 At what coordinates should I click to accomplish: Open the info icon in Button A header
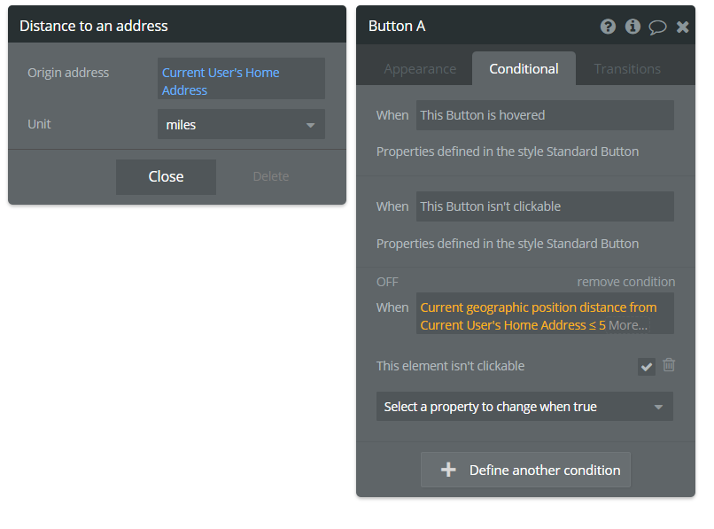(x=633, y=27)
